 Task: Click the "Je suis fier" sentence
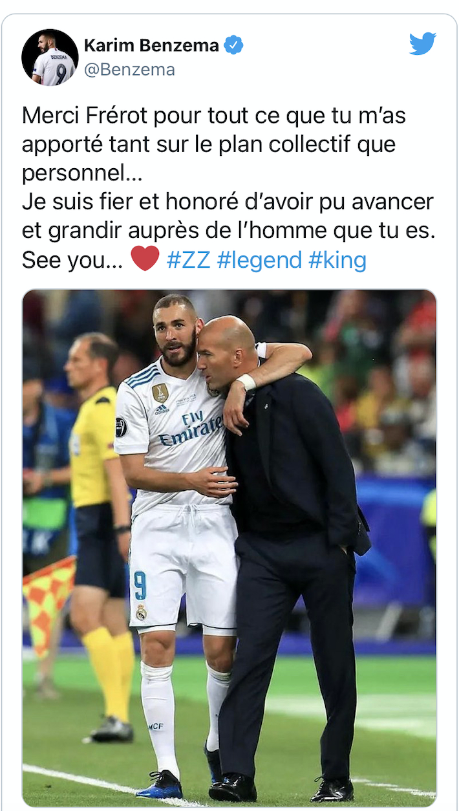point(229,217)
